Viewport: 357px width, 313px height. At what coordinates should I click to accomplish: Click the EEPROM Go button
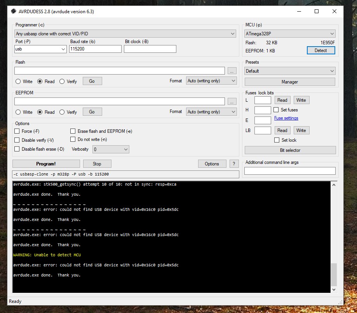tap(92, 112)
